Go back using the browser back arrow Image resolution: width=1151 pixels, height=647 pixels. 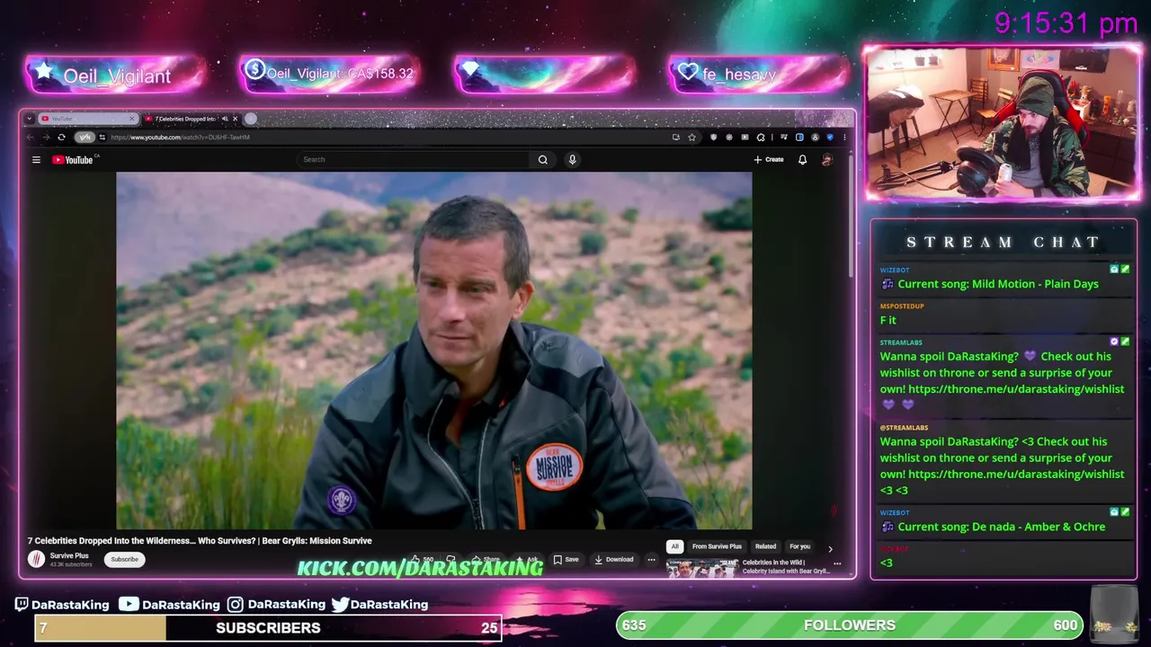tap(30, 137)
